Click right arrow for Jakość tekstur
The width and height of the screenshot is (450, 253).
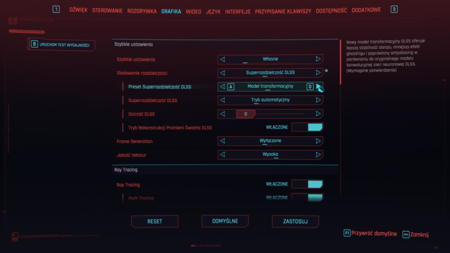coord(318,154)
